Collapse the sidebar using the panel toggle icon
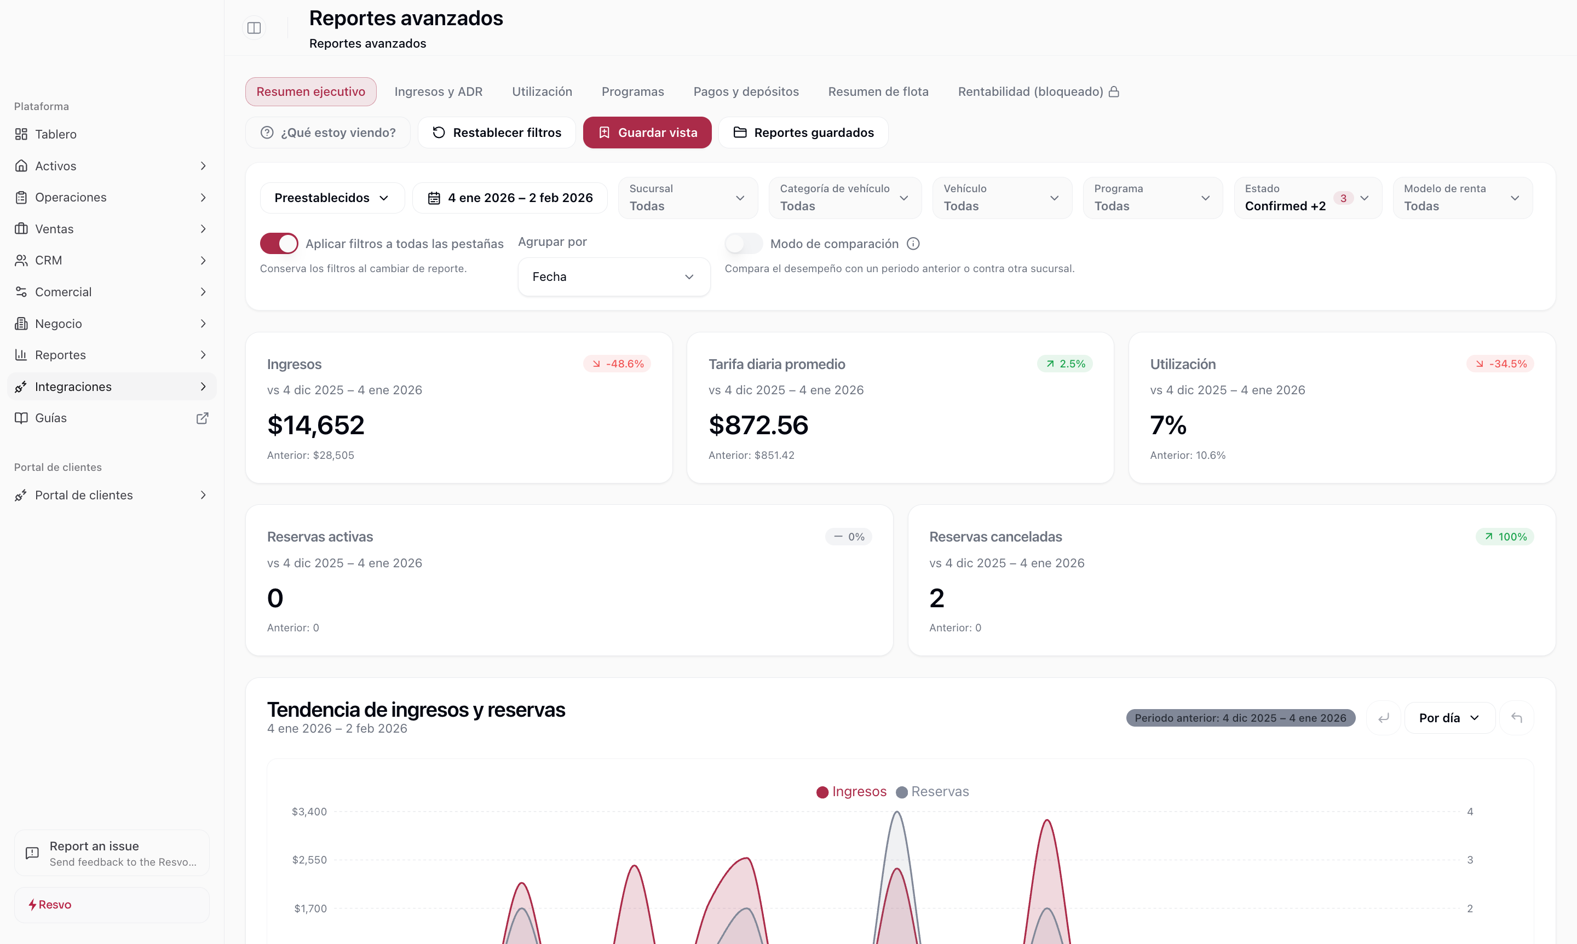This screenshot has width=1577, height=944. pos(254,28)
